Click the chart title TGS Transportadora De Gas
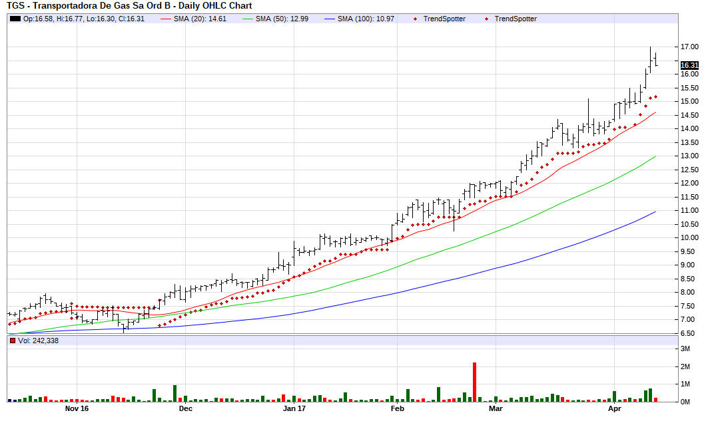This screenshot has height=429, width=706. tap(129, 6)
